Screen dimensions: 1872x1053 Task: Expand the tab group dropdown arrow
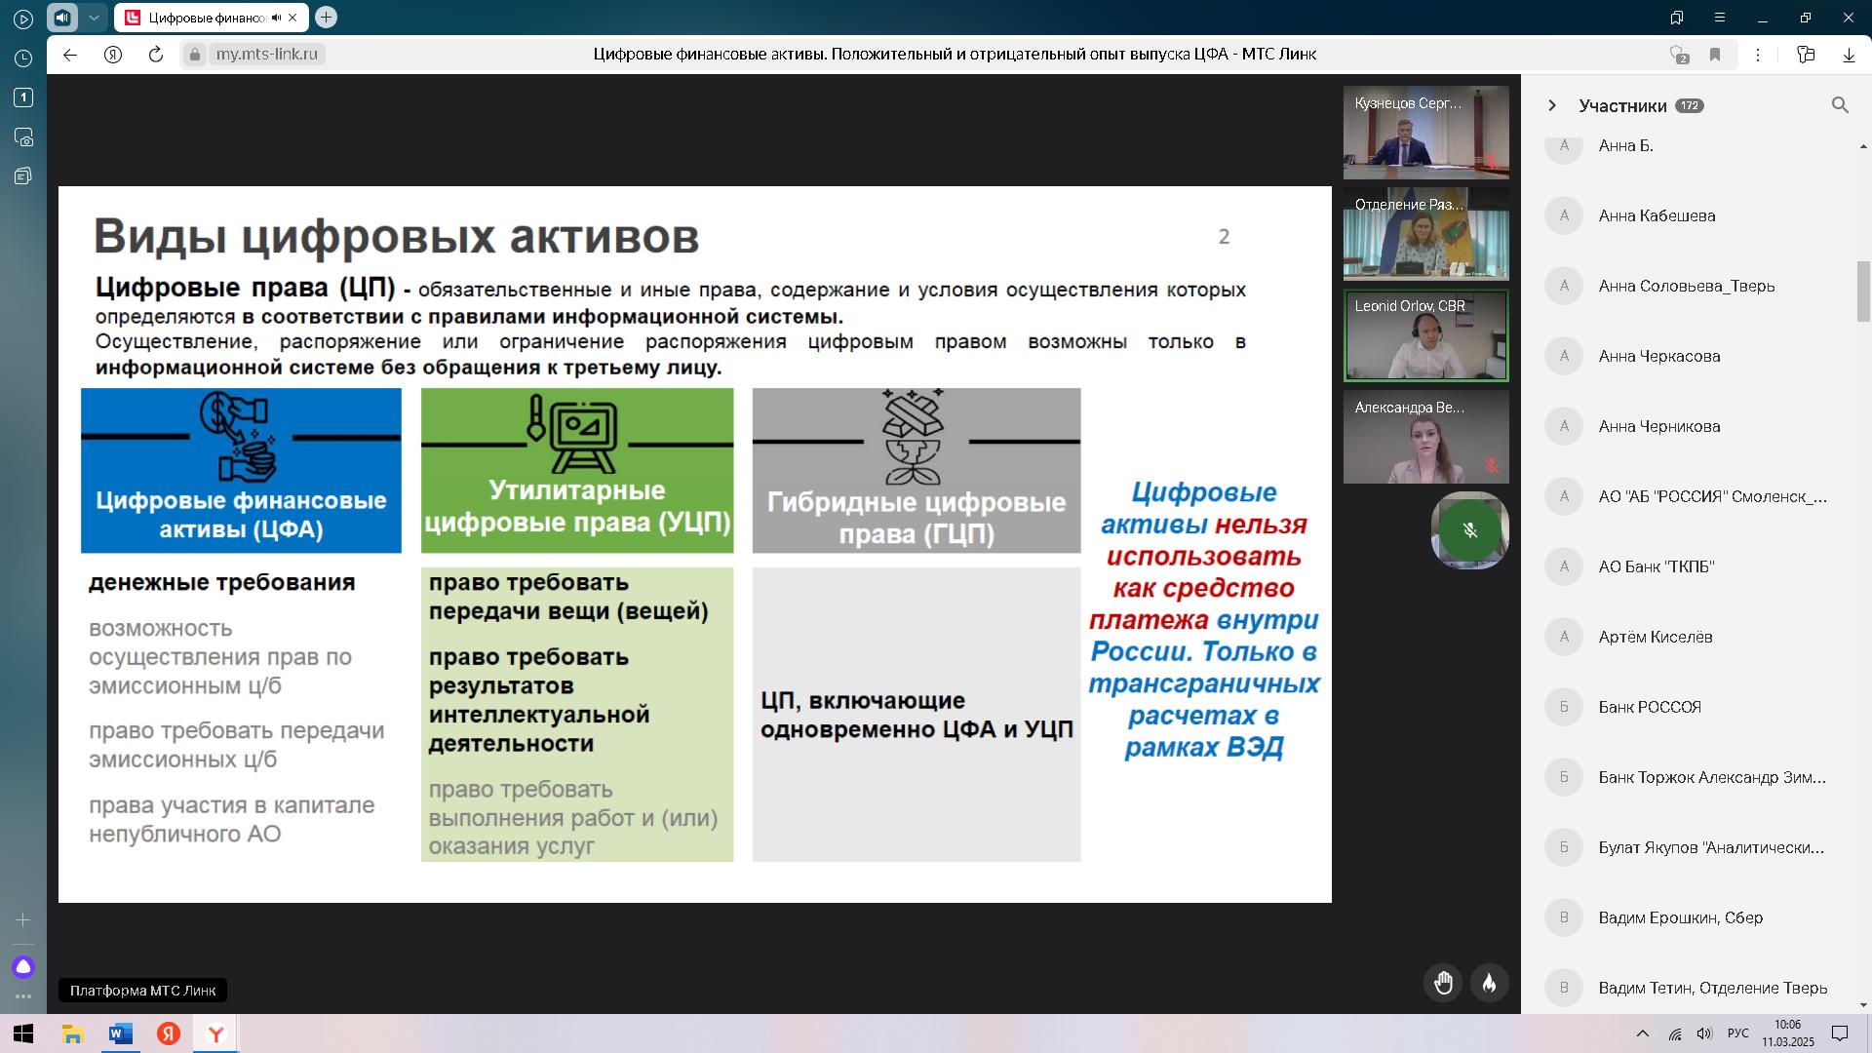point(94,18)
